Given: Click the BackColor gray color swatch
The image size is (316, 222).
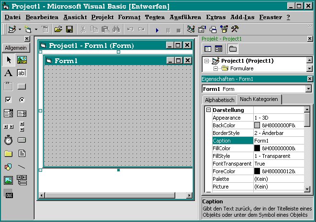Looking at the screenshot, I should click(257, 125).
